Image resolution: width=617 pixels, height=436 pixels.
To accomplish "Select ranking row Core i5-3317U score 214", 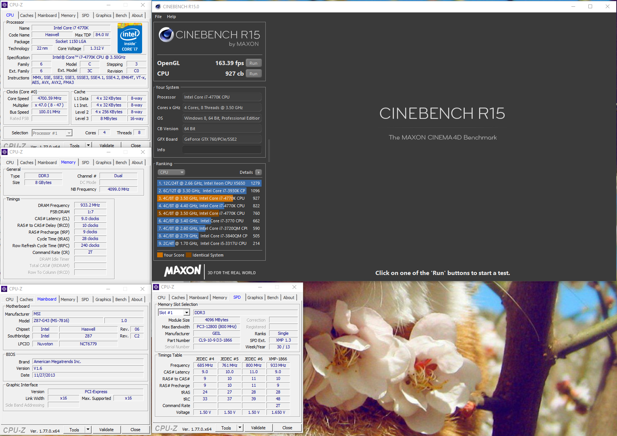I will click(x=209, y=243).
